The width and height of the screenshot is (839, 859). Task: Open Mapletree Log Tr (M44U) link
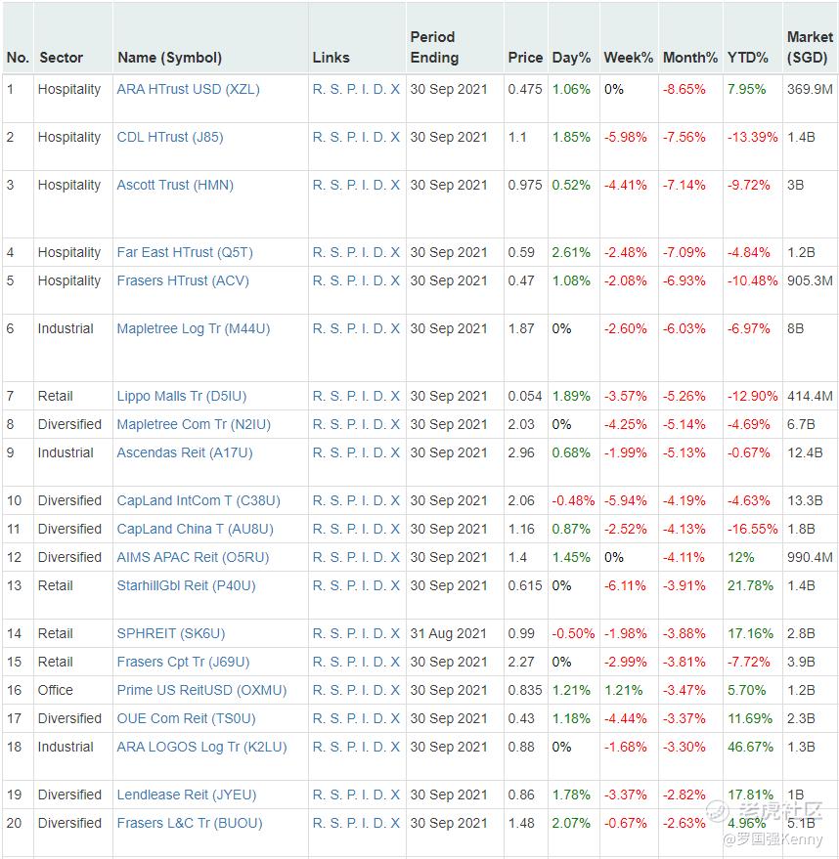coord(193,328)
